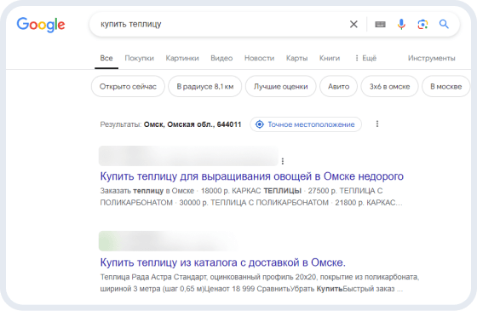Select the 3x6 в омске chip
477x311 pixels.
pos(390,86)
